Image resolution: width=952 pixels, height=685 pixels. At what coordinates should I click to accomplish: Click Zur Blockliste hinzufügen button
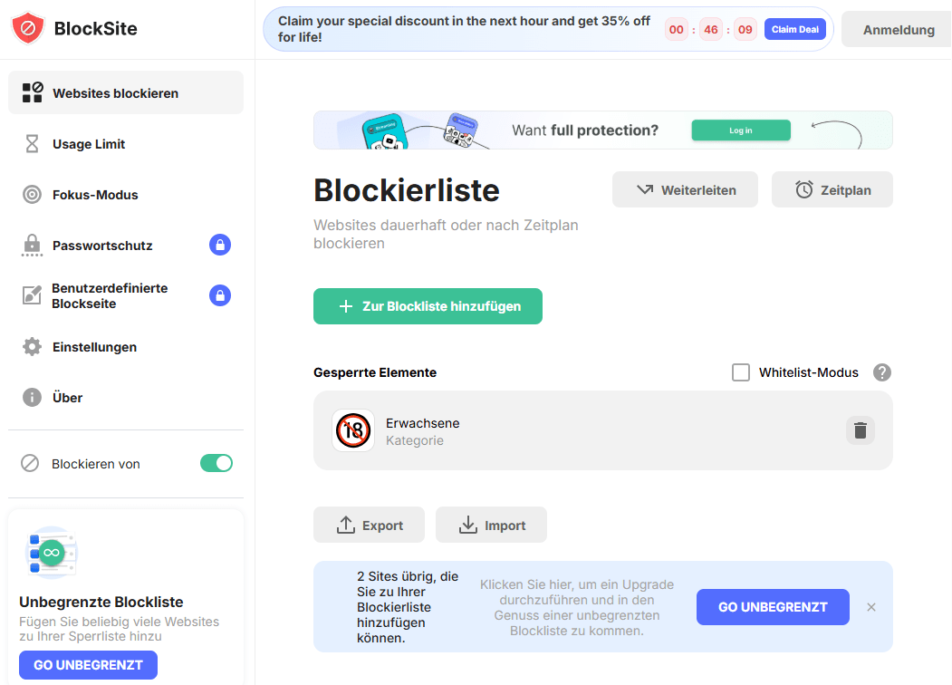(x=428, y=306)
